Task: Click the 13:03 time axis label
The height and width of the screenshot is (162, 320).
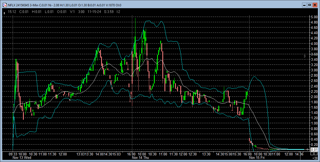Action: [81, 154]
